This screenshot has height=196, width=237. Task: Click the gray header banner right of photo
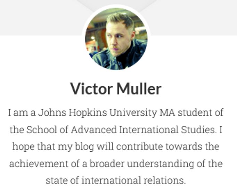(x=195, y=17)
